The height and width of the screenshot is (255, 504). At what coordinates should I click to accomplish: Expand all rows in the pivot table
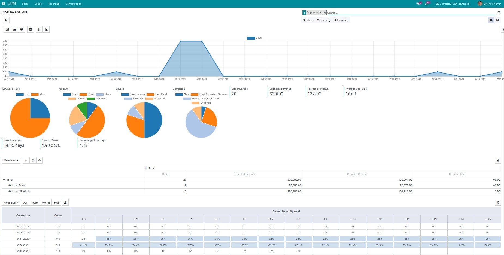33,160
